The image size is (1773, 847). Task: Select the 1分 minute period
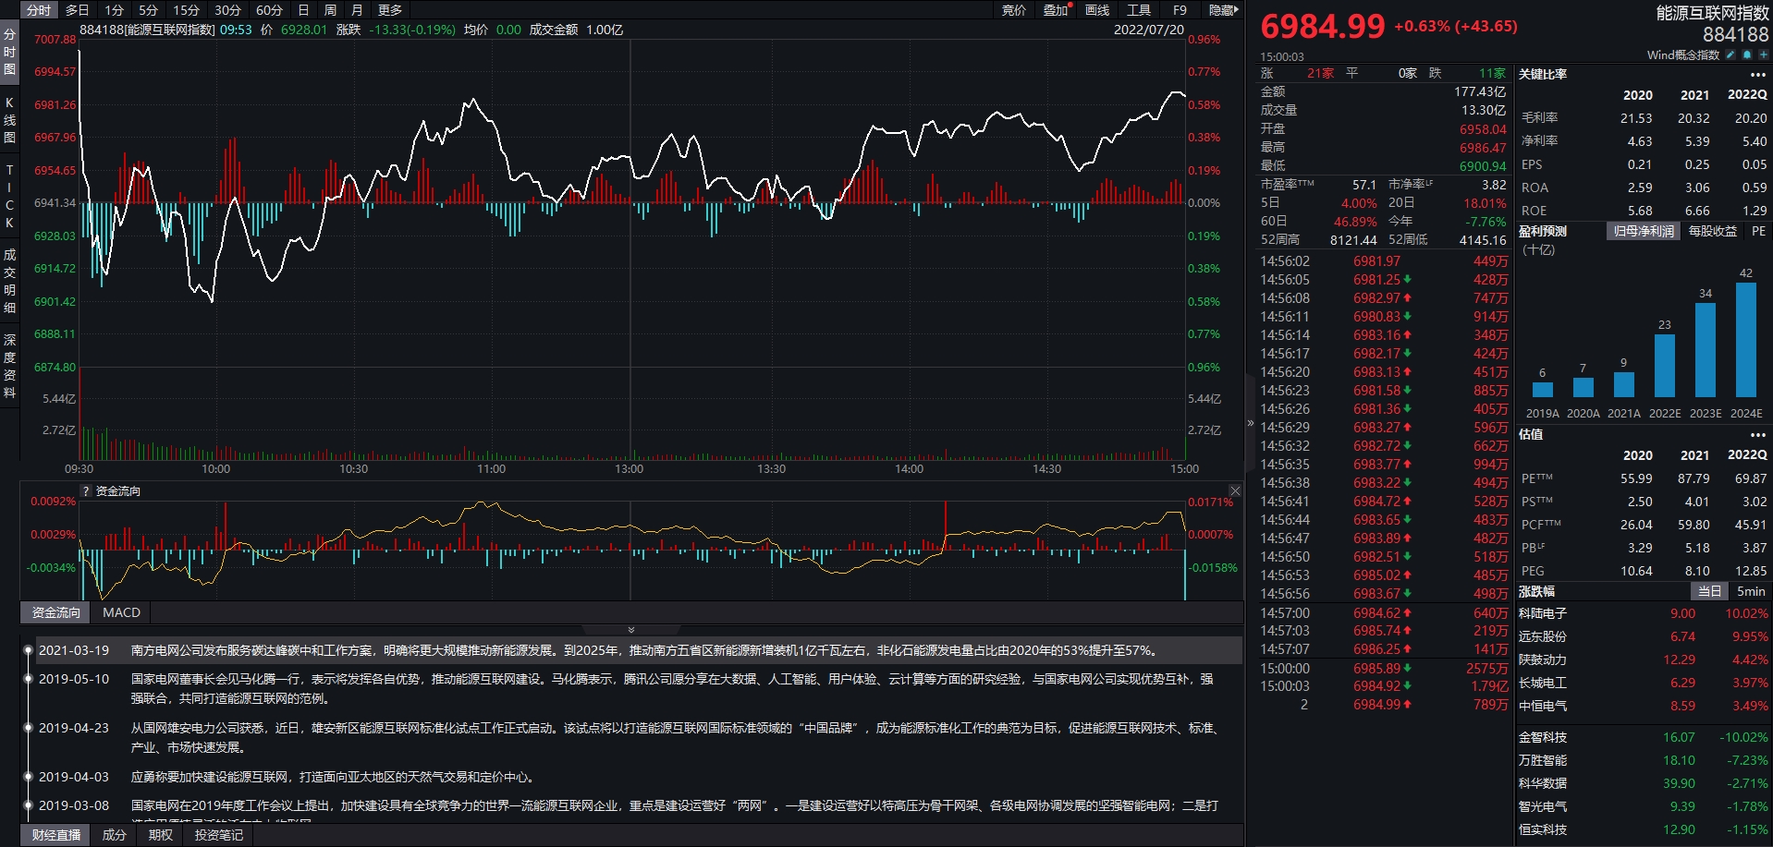(115, 10)
